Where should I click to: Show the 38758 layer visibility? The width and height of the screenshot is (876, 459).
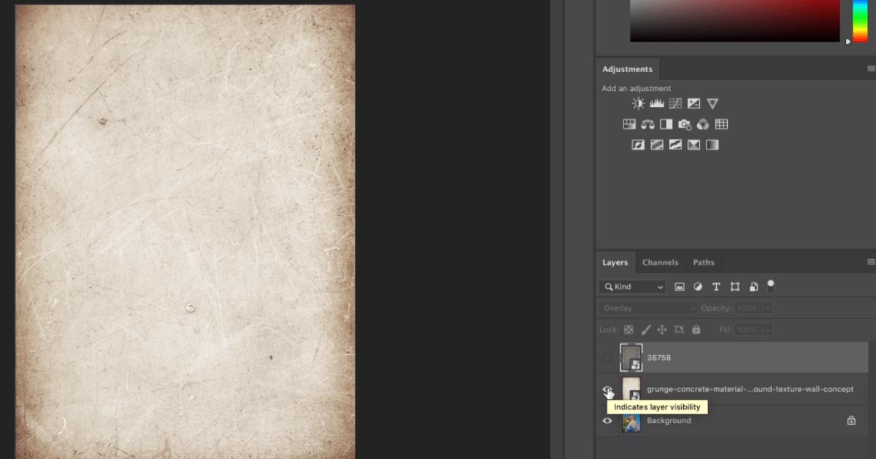(607, 357)
